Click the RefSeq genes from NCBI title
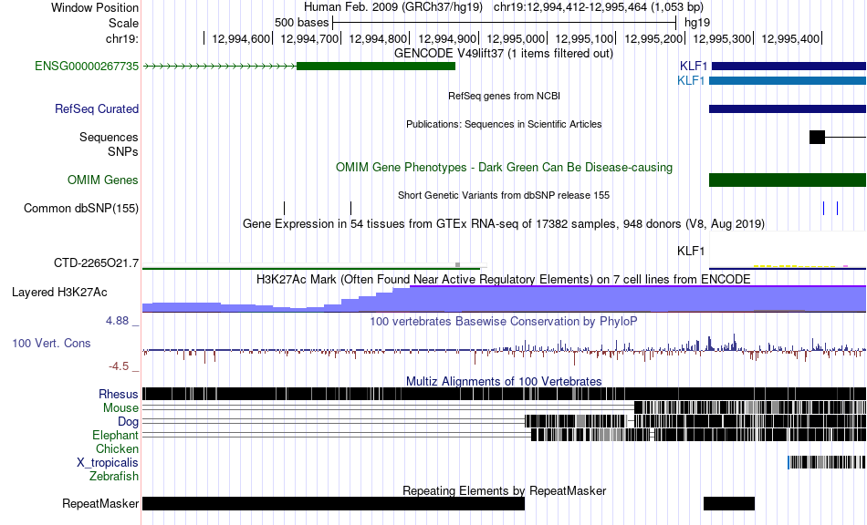The width and height of the screenshot is (867, 525). point(505,96)
